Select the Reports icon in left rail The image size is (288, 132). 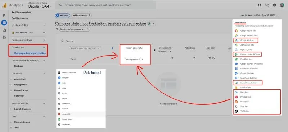tap(4, 23)
